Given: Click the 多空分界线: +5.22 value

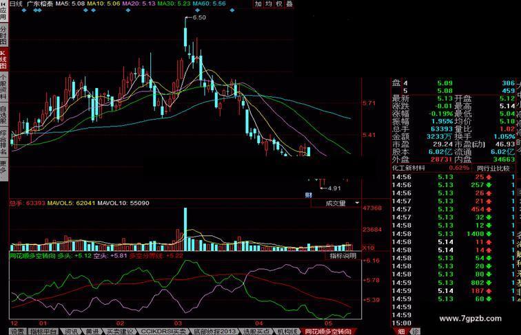Looking at the screenshot, I should tap(156, 256).
